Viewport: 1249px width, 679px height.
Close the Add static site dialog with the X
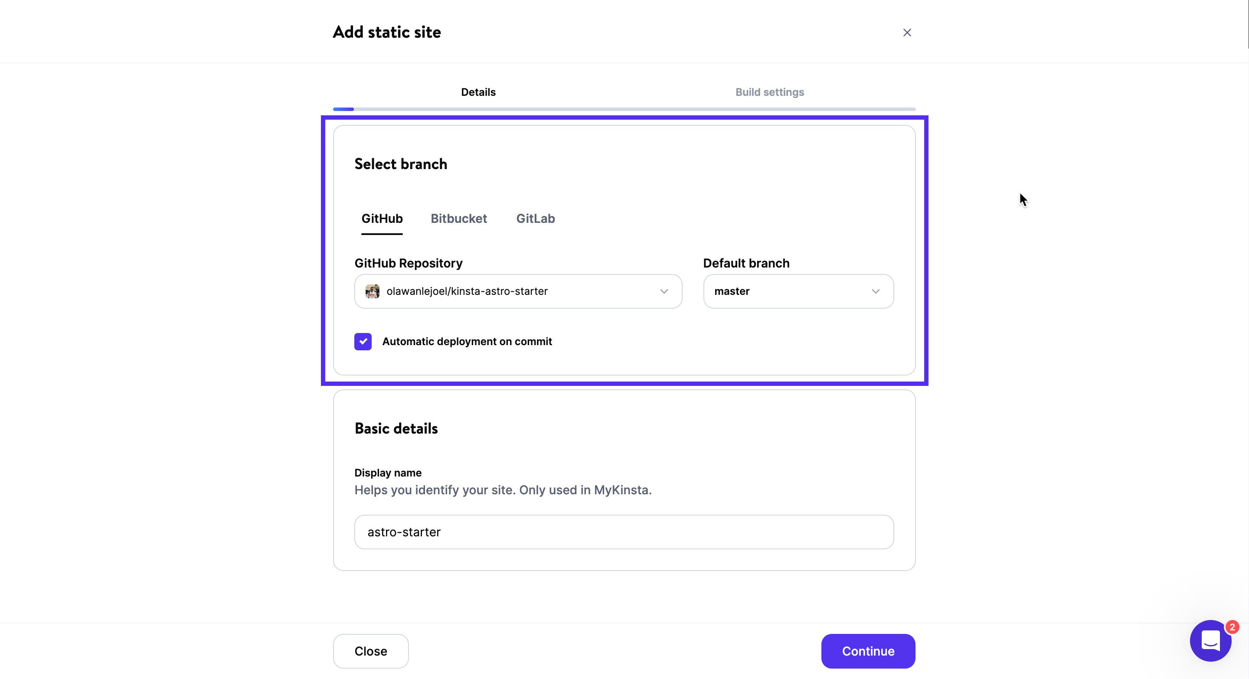tap(907, 33)
